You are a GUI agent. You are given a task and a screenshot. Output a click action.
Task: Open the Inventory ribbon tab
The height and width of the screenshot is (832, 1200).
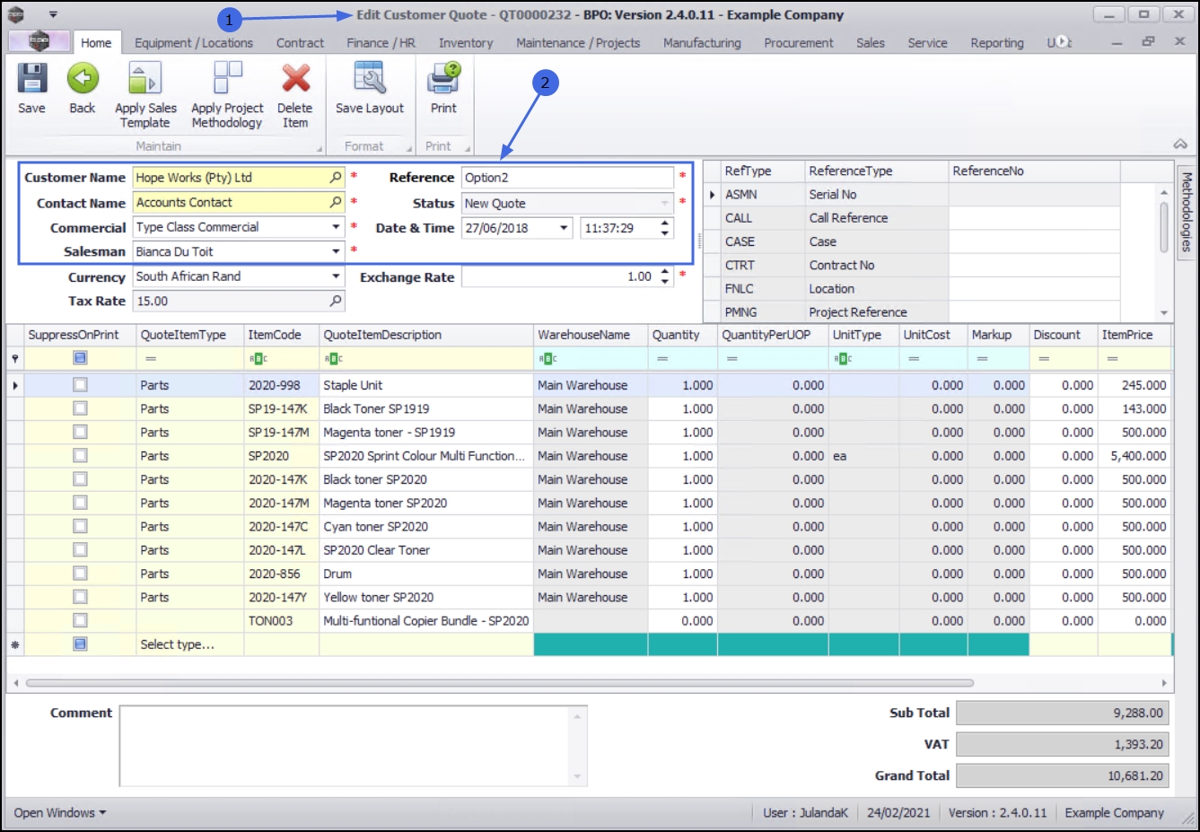click(x=465, y=43)
